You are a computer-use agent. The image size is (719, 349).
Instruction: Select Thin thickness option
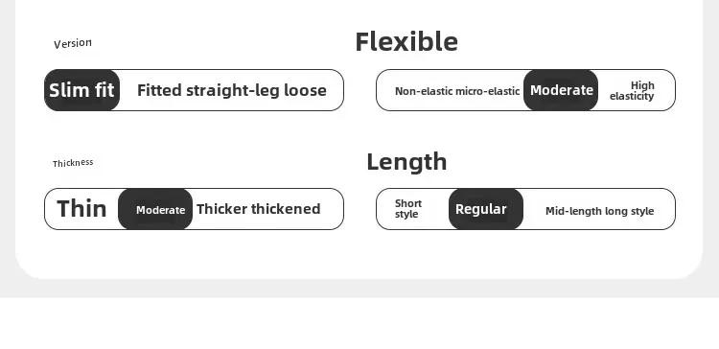[81, 209]
